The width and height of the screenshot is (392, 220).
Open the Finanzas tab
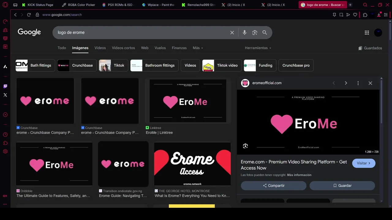pos(179,48)
